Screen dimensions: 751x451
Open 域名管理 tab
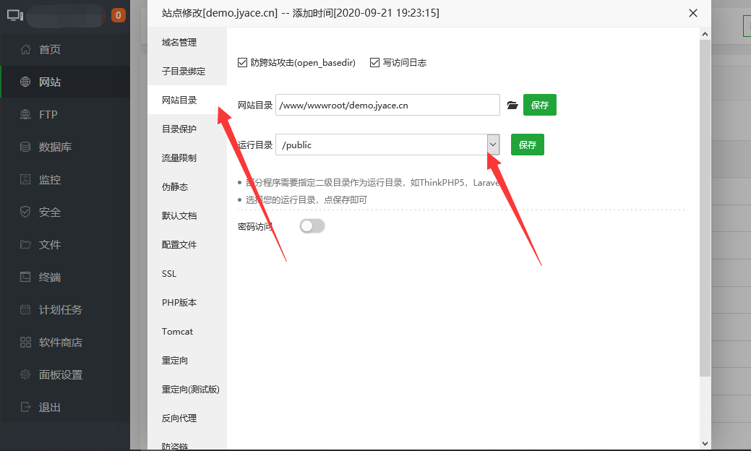point(187,42)
